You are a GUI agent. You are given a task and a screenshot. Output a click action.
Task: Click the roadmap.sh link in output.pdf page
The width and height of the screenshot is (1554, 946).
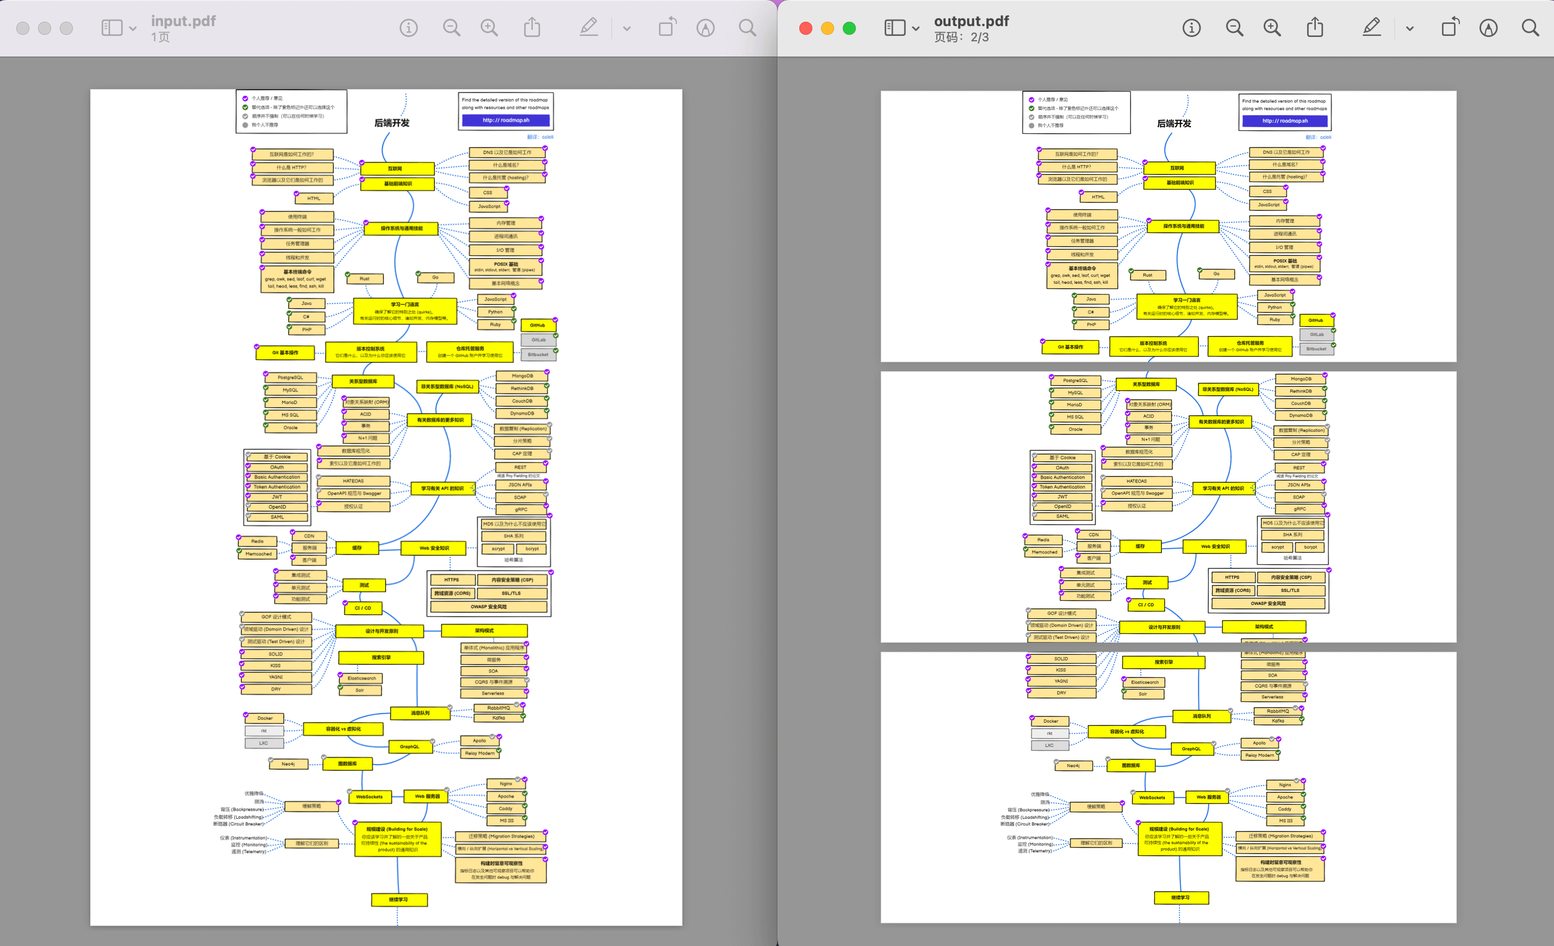[x=1284, y=121]
